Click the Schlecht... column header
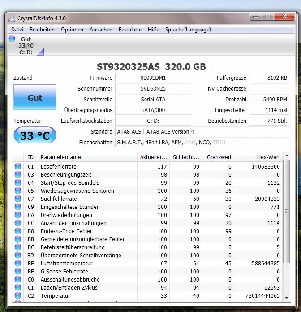Viewport: 301px width, 312px height. click(186, 157)
